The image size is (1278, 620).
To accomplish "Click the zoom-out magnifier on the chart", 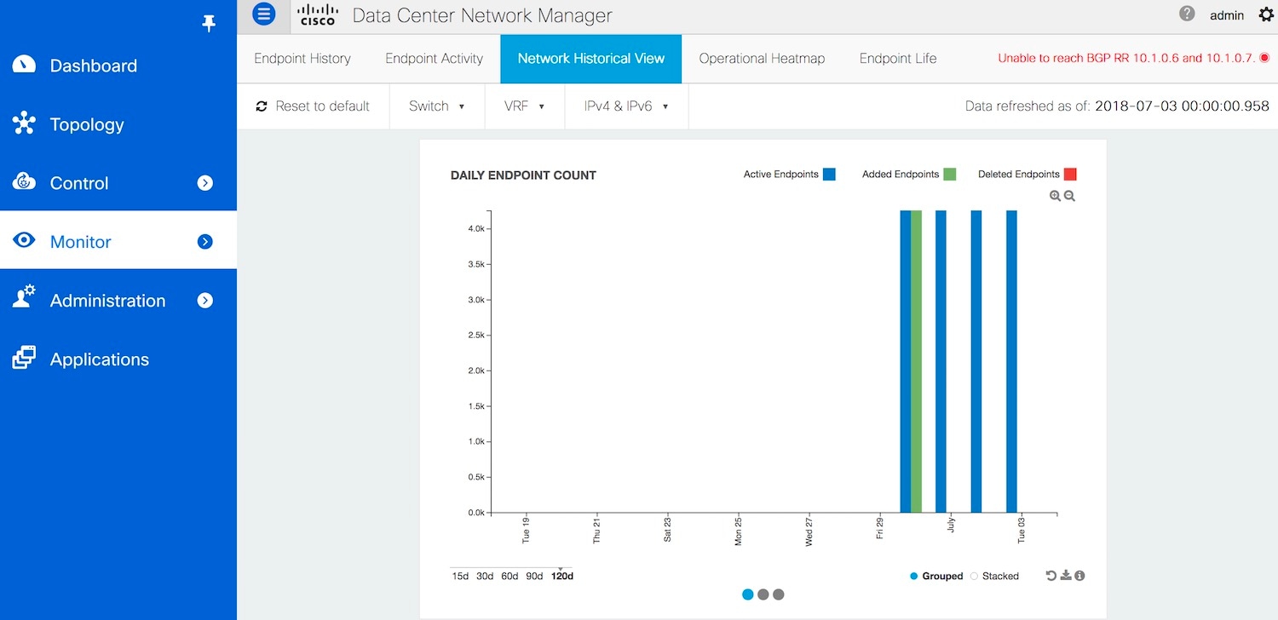I will pos(1068,195).
